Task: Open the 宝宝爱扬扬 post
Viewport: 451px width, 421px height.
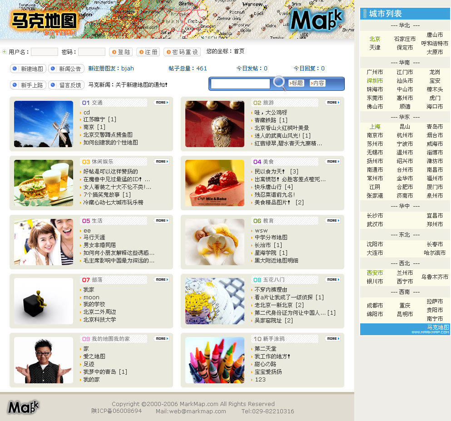Action: [268, 372]
